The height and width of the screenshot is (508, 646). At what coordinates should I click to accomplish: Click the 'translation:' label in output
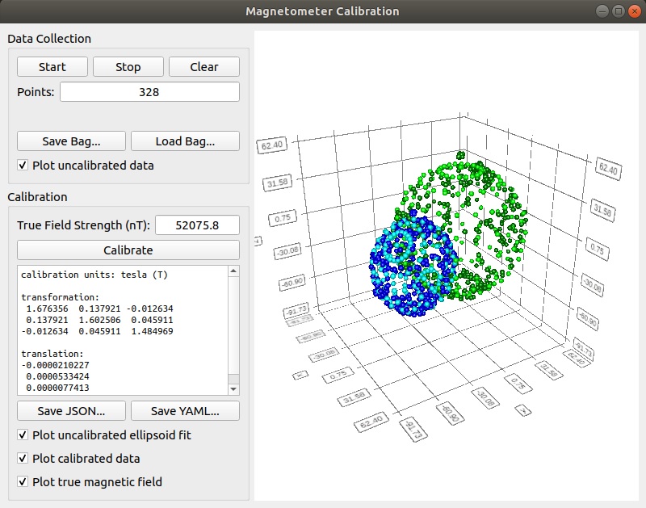coord(52,354)
